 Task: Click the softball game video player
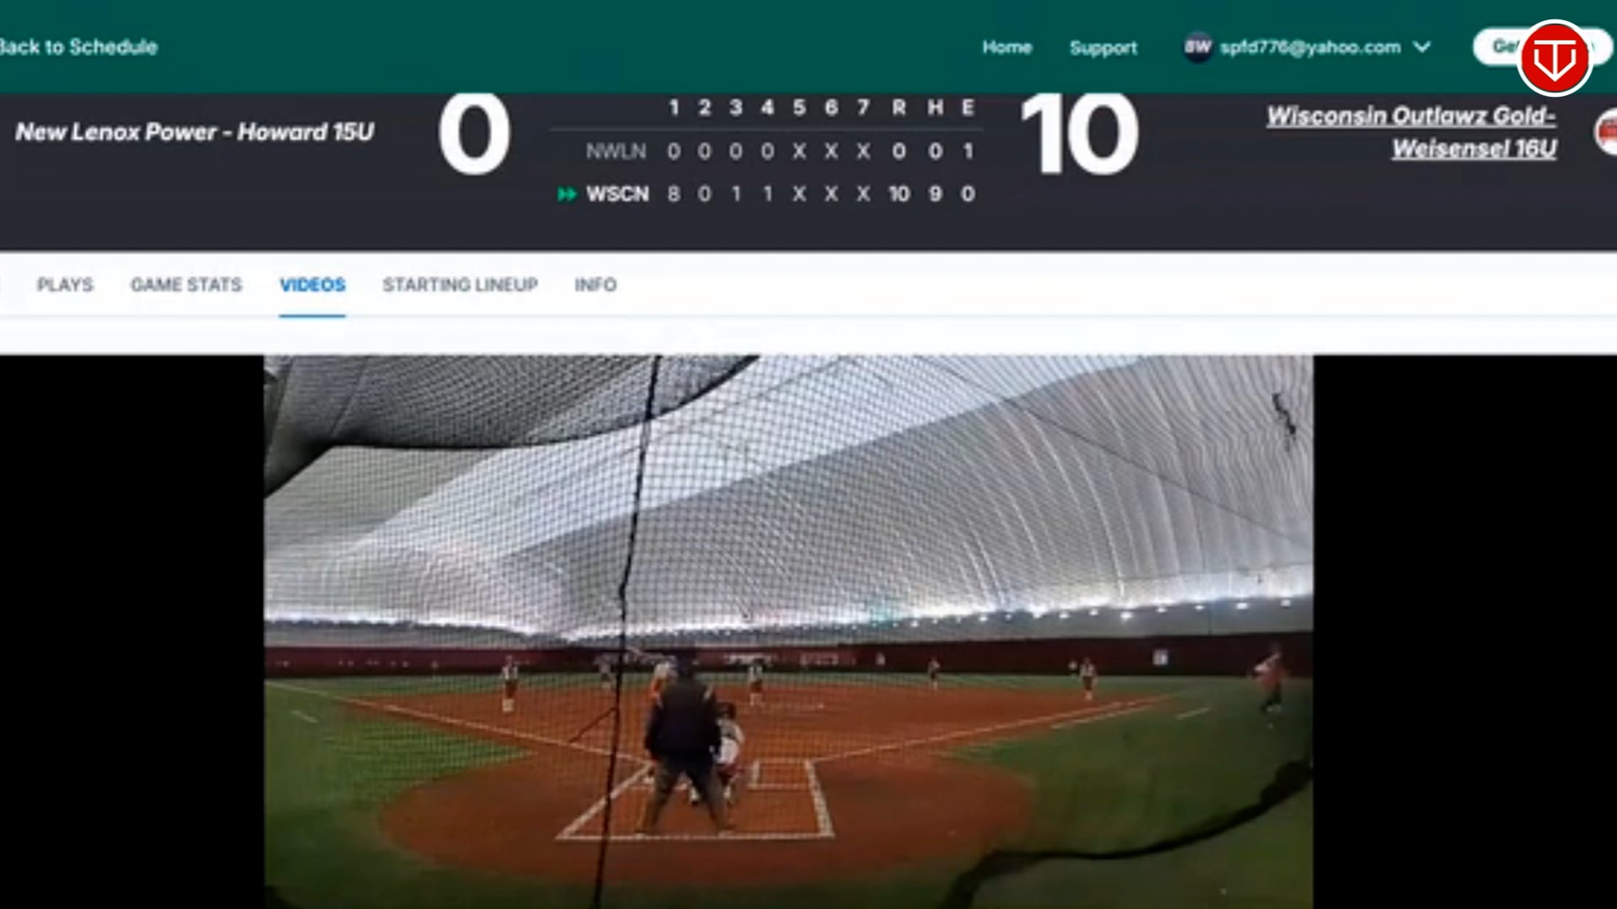(788, 631)
